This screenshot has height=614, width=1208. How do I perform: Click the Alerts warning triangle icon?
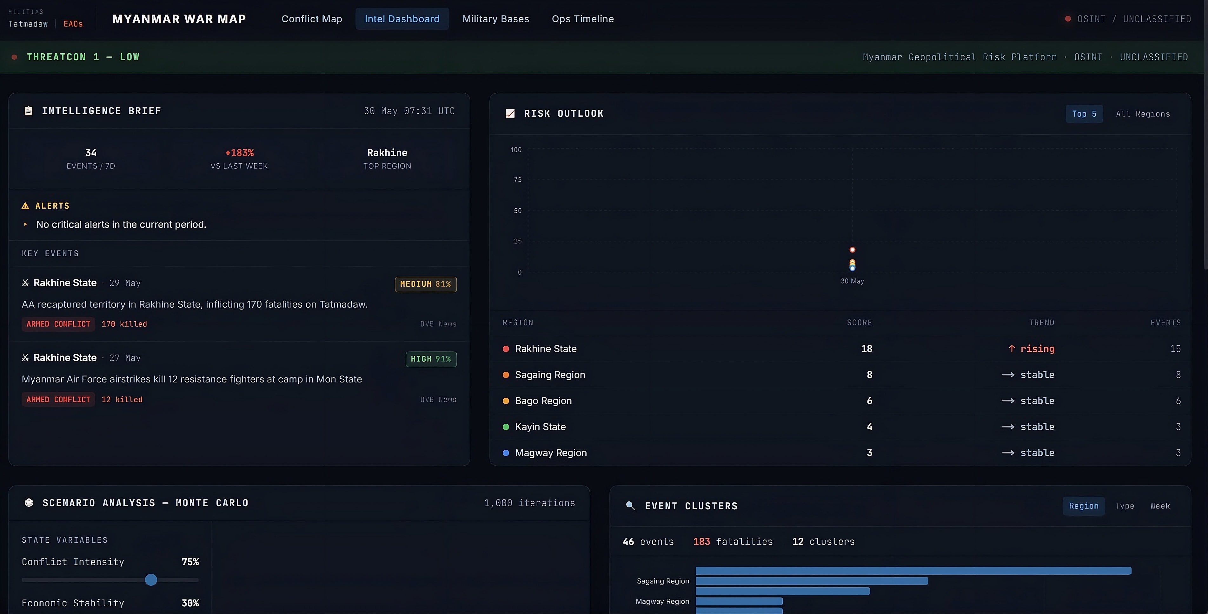tap(25, 206)
